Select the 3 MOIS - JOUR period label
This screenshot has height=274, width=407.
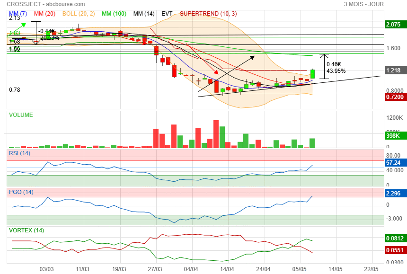pyautogui.click(x=363, y=4)
